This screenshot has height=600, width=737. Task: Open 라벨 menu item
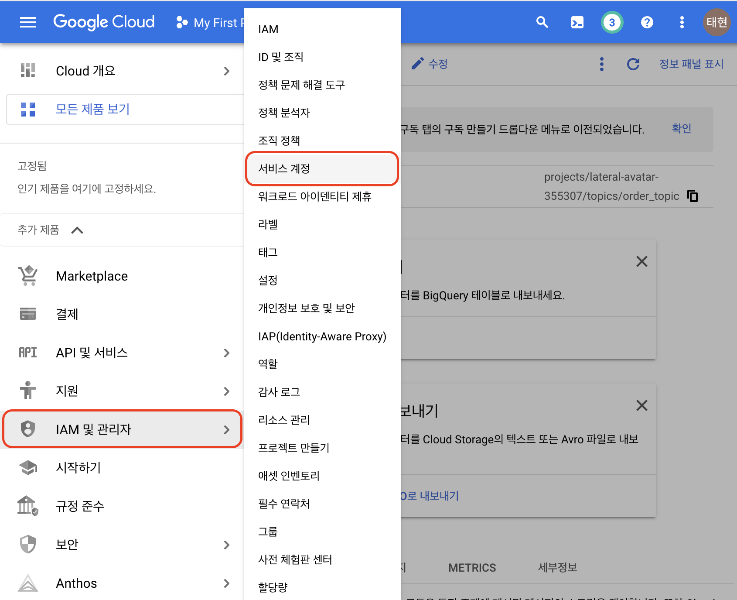(322, 224)
